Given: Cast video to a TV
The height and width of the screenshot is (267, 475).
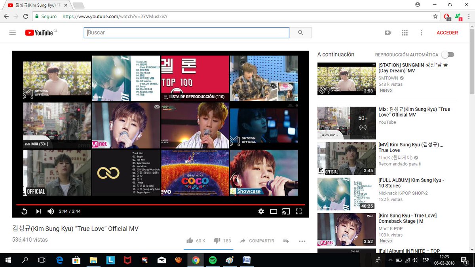Looking at the screenshot, I should pyautogui.click(x=286, y=211).
